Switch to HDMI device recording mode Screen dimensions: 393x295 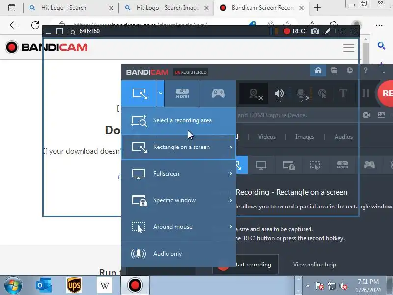(x=182, y=93)
